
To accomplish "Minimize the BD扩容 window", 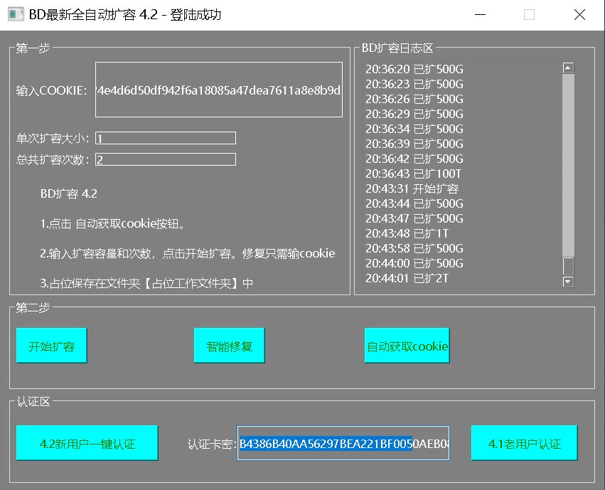I will (481, 14).
